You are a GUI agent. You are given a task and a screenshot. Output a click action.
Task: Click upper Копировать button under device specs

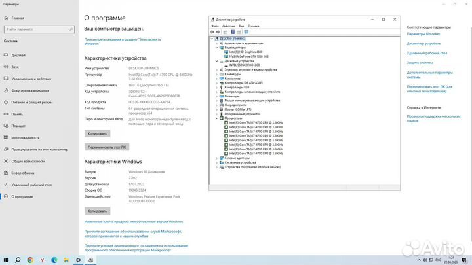97,133
